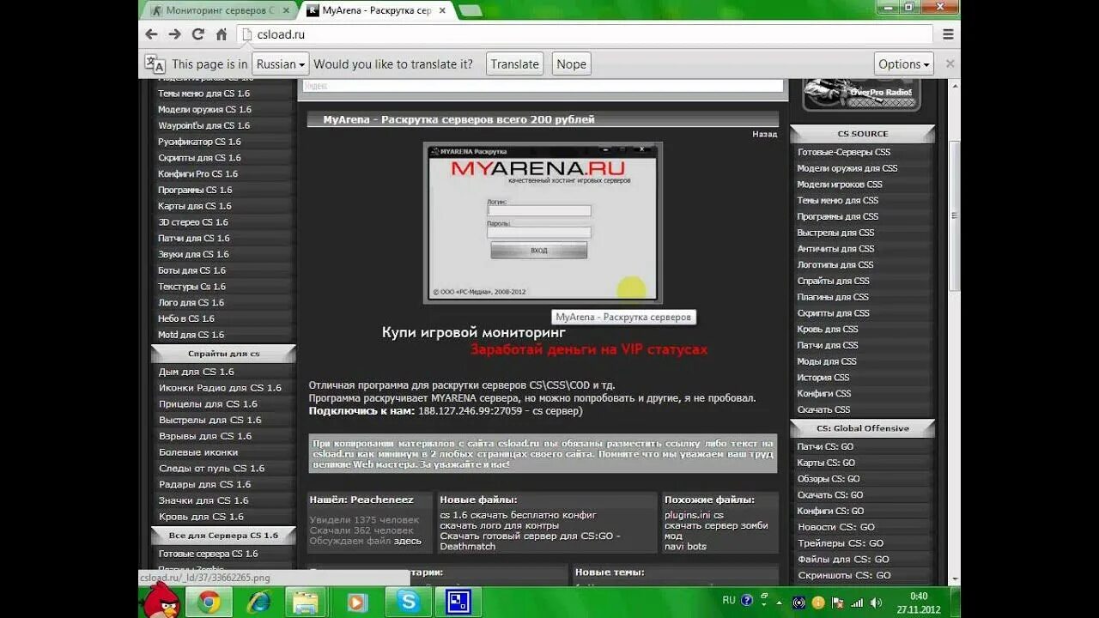This screenshot has width=1099, height=618.
Task: Open Патчи CS: GO link
Action: 824,447
